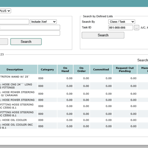The height and width of the screenshot is (148, 148).
Task: Sort by the On Hand column header
Action: (65, 70)
